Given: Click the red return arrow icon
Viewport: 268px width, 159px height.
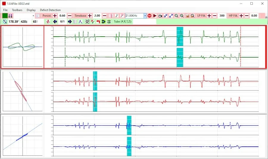Looking at the screenshot, I should pyautogui.click(x=98, y=21).
